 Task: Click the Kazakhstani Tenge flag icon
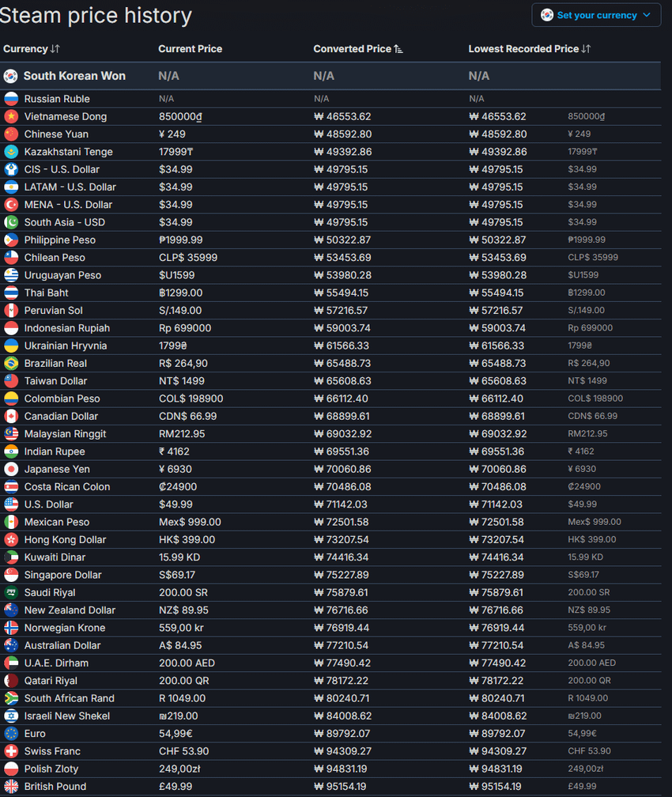11,152
